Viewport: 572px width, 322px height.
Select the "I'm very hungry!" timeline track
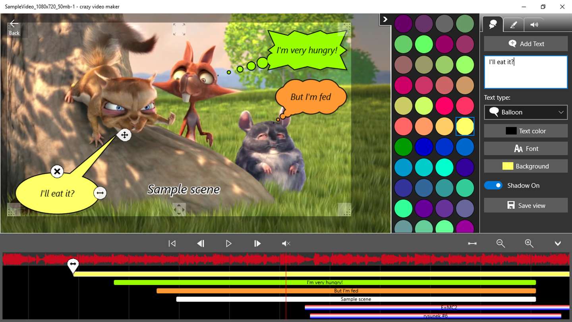pos(325,283)
